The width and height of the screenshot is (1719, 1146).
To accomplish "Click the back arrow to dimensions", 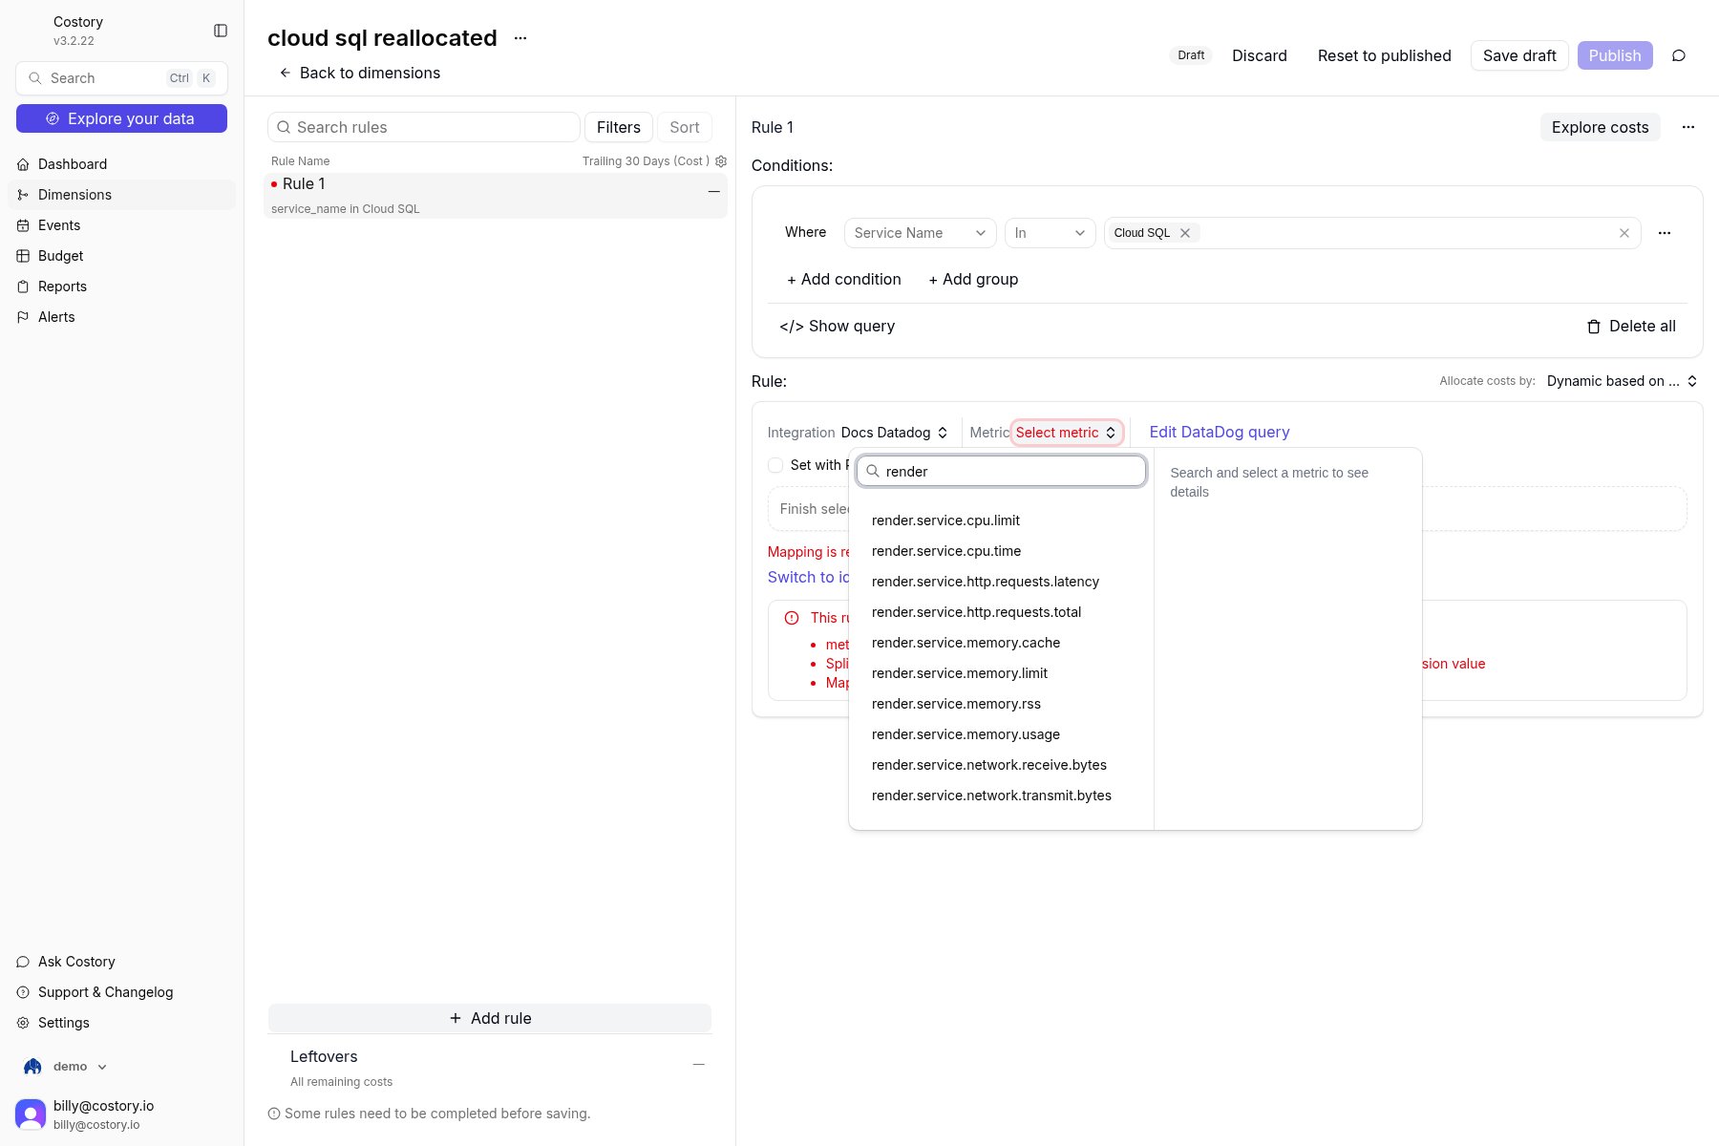I will (x=285, y=73).
